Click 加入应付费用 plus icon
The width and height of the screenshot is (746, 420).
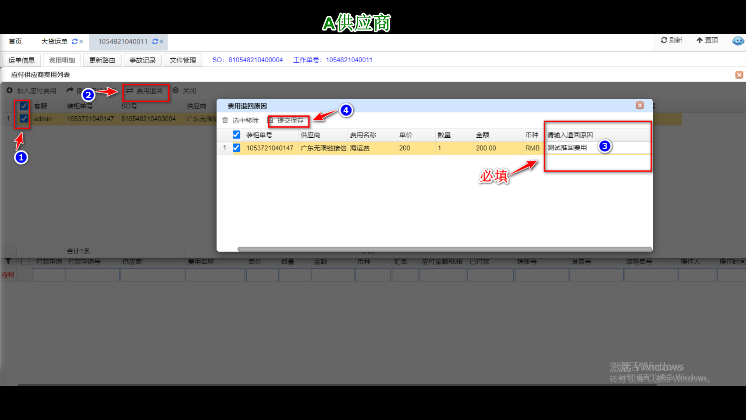pyautogui.click(x=9, y=91)
